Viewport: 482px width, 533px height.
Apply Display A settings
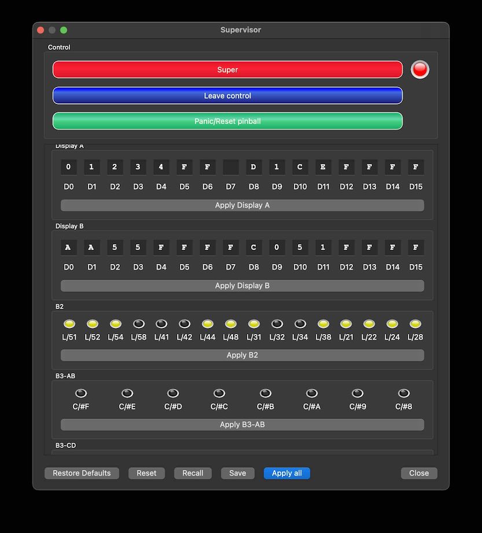[x=242, y=205]
